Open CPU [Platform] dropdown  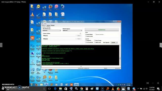[x=52, y=31]
